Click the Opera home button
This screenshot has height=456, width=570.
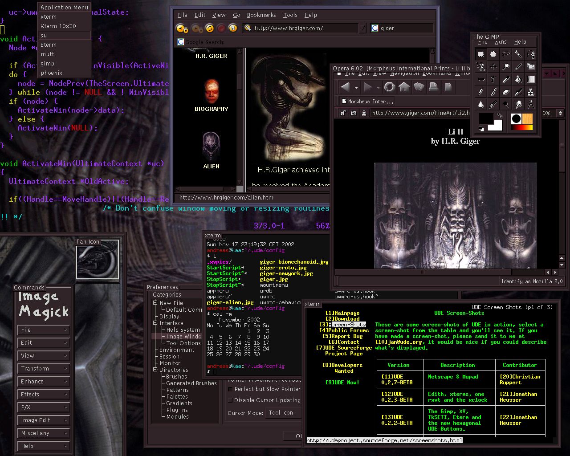tap(404, 87)
